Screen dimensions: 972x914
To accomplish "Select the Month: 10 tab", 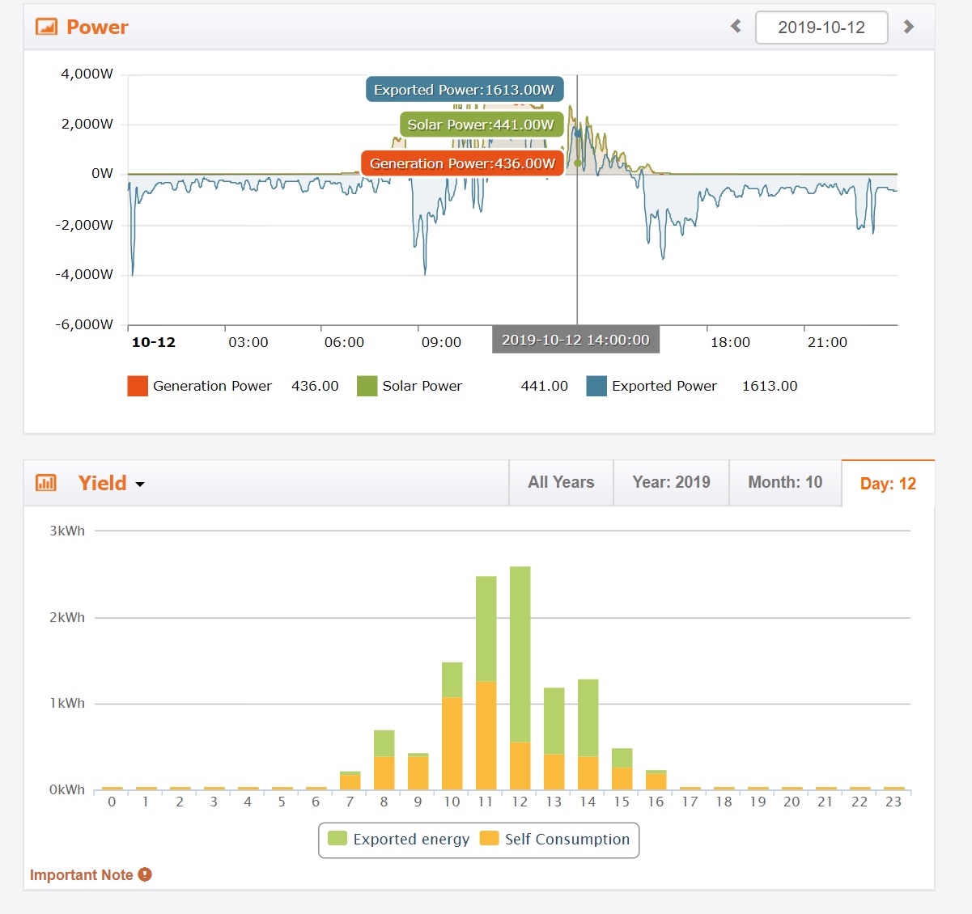I will (785, 483).
